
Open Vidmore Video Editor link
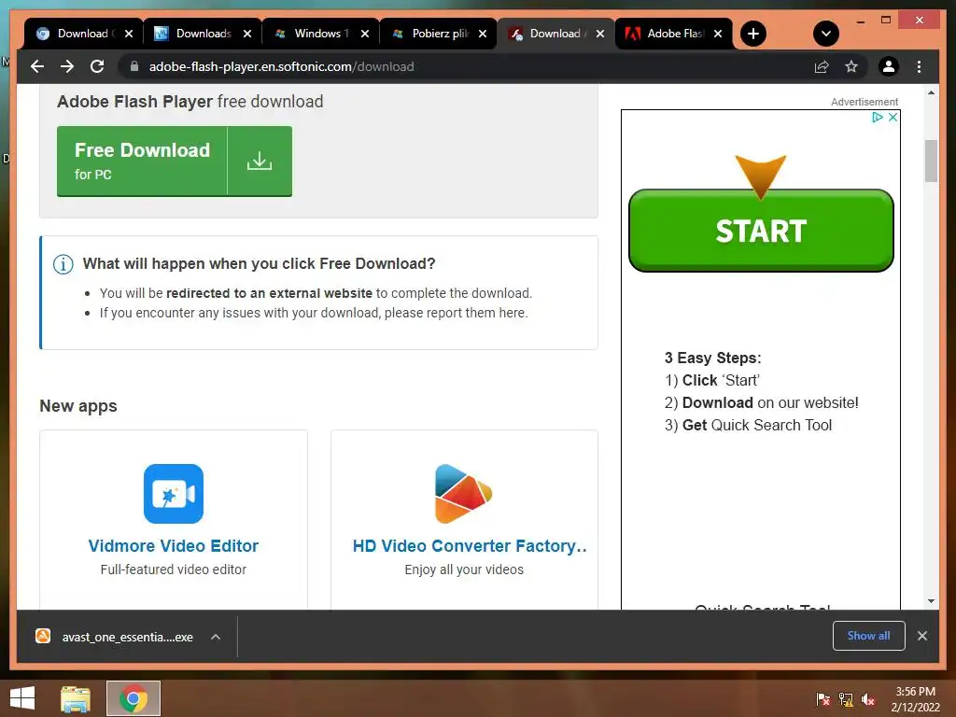(x=173, y=545)
